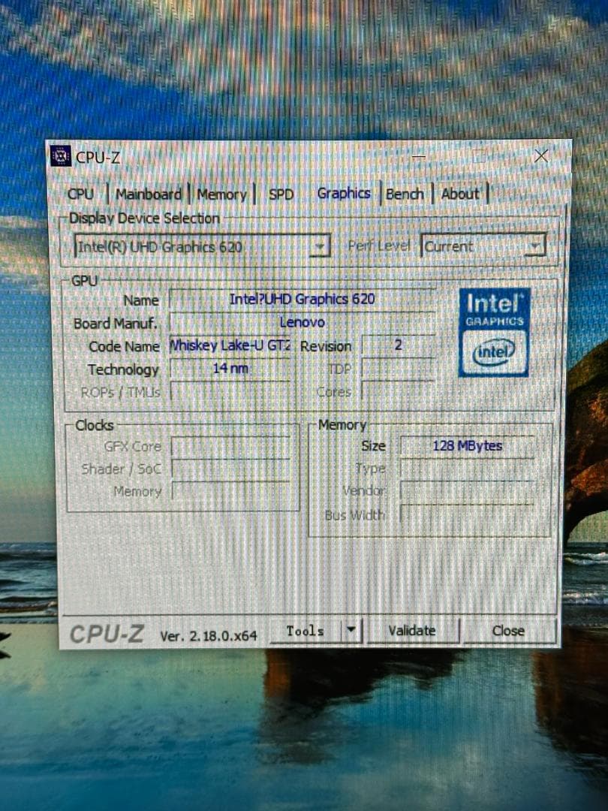Switch to the CPU tab
608x811 pixels.
pos(80,194)
